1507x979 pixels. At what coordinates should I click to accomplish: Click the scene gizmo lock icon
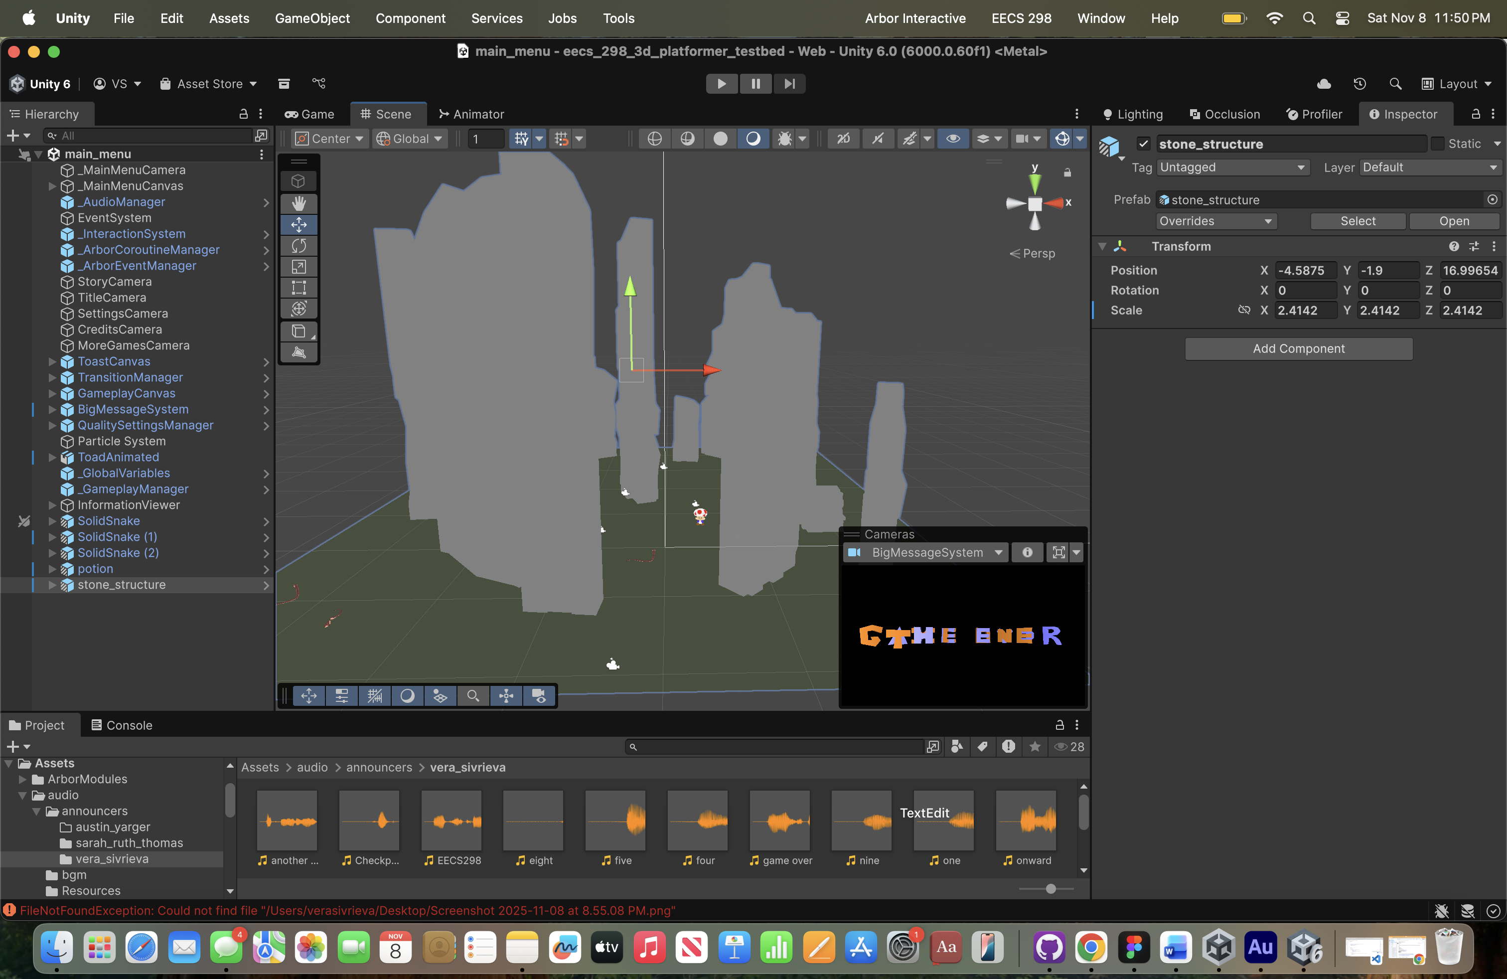click(x=1067, y=172)
